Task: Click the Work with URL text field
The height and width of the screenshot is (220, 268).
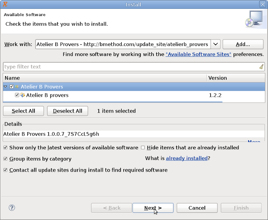Action: tap(123, 44)
